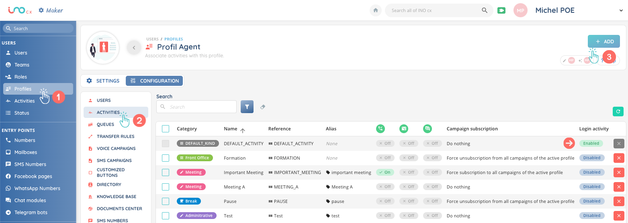Click the green camera status icon
628x223 pixels.
(x=501, y=10)
